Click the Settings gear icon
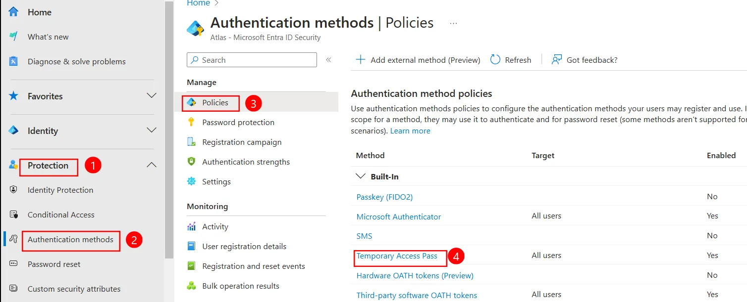This screenshot has width=747, height=302. click(x=191, y=181)
